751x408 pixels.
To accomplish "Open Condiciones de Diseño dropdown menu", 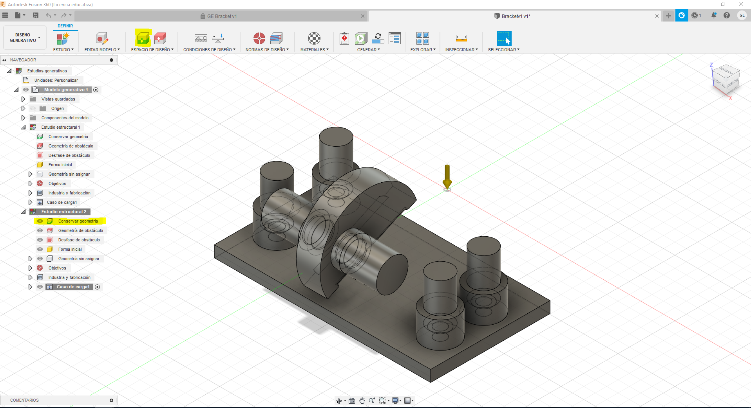I will point(209,50).
